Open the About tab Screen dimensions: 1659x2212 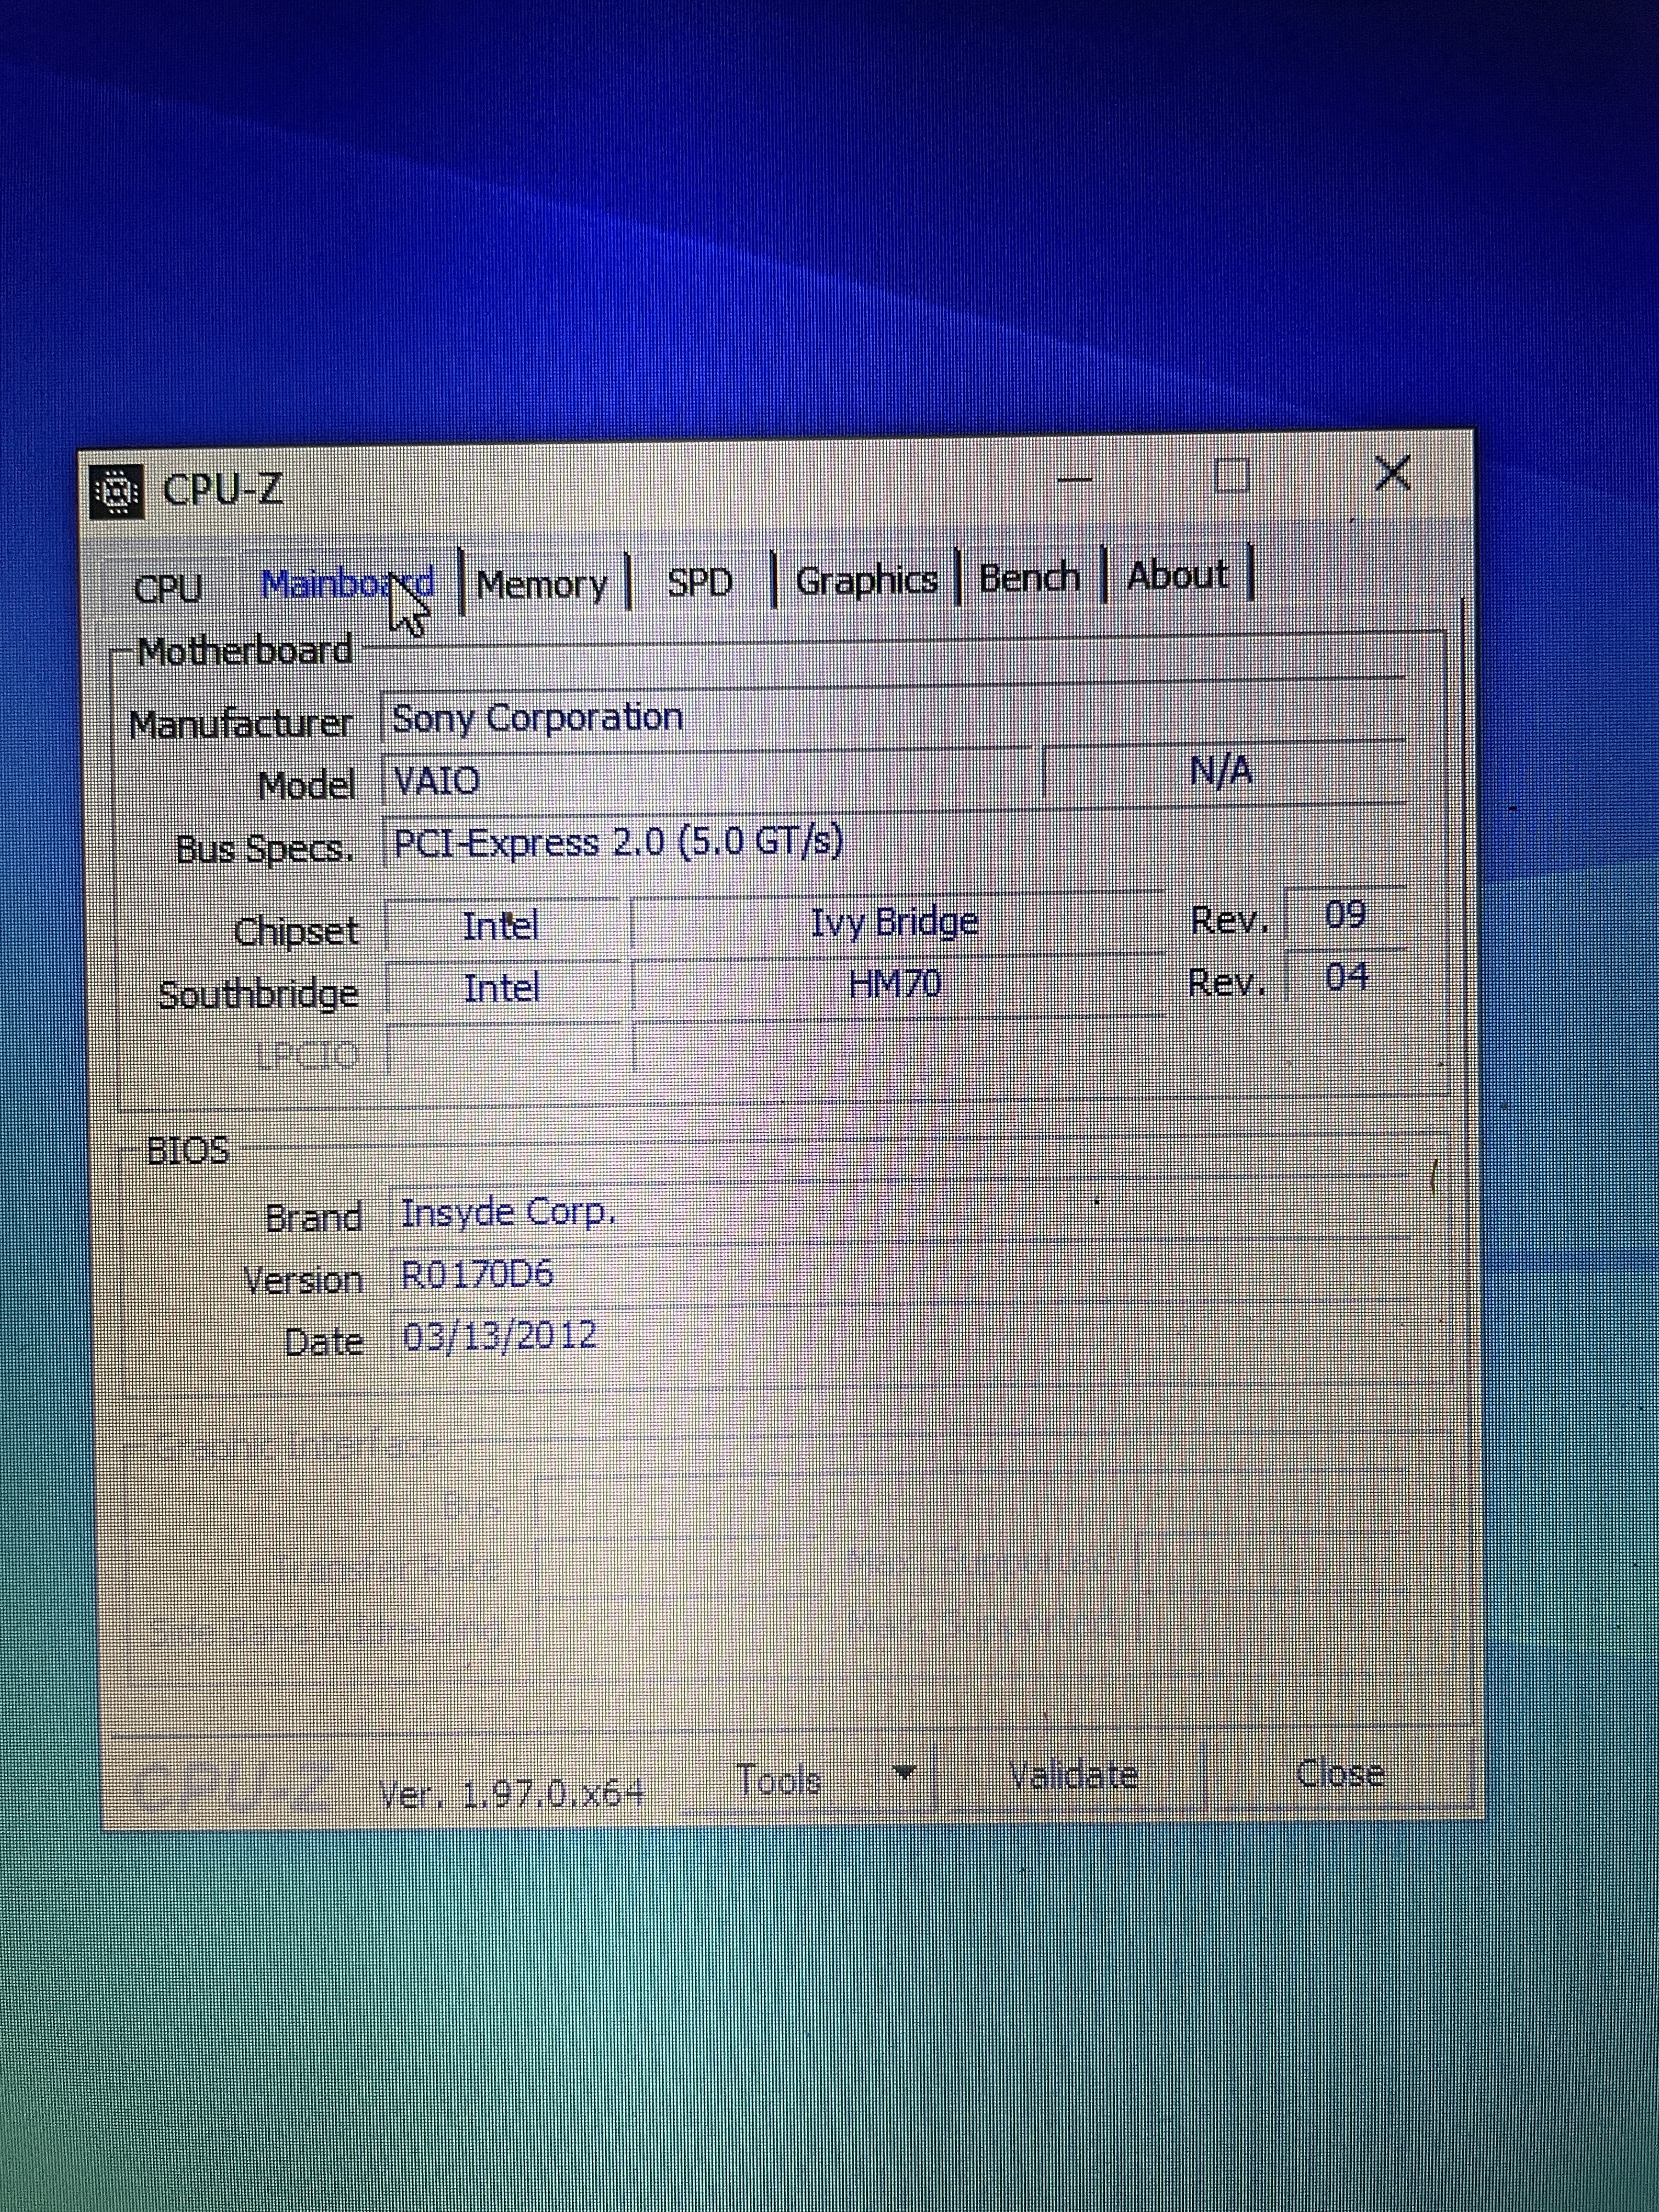coord(1177,576)
